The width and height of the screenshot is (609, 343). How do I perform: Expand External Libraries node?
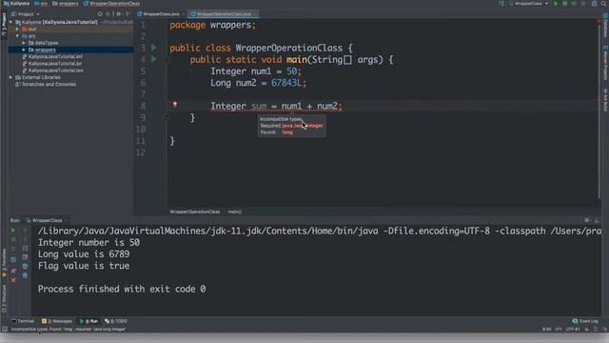pyautogui.click(x=11, y=77)
